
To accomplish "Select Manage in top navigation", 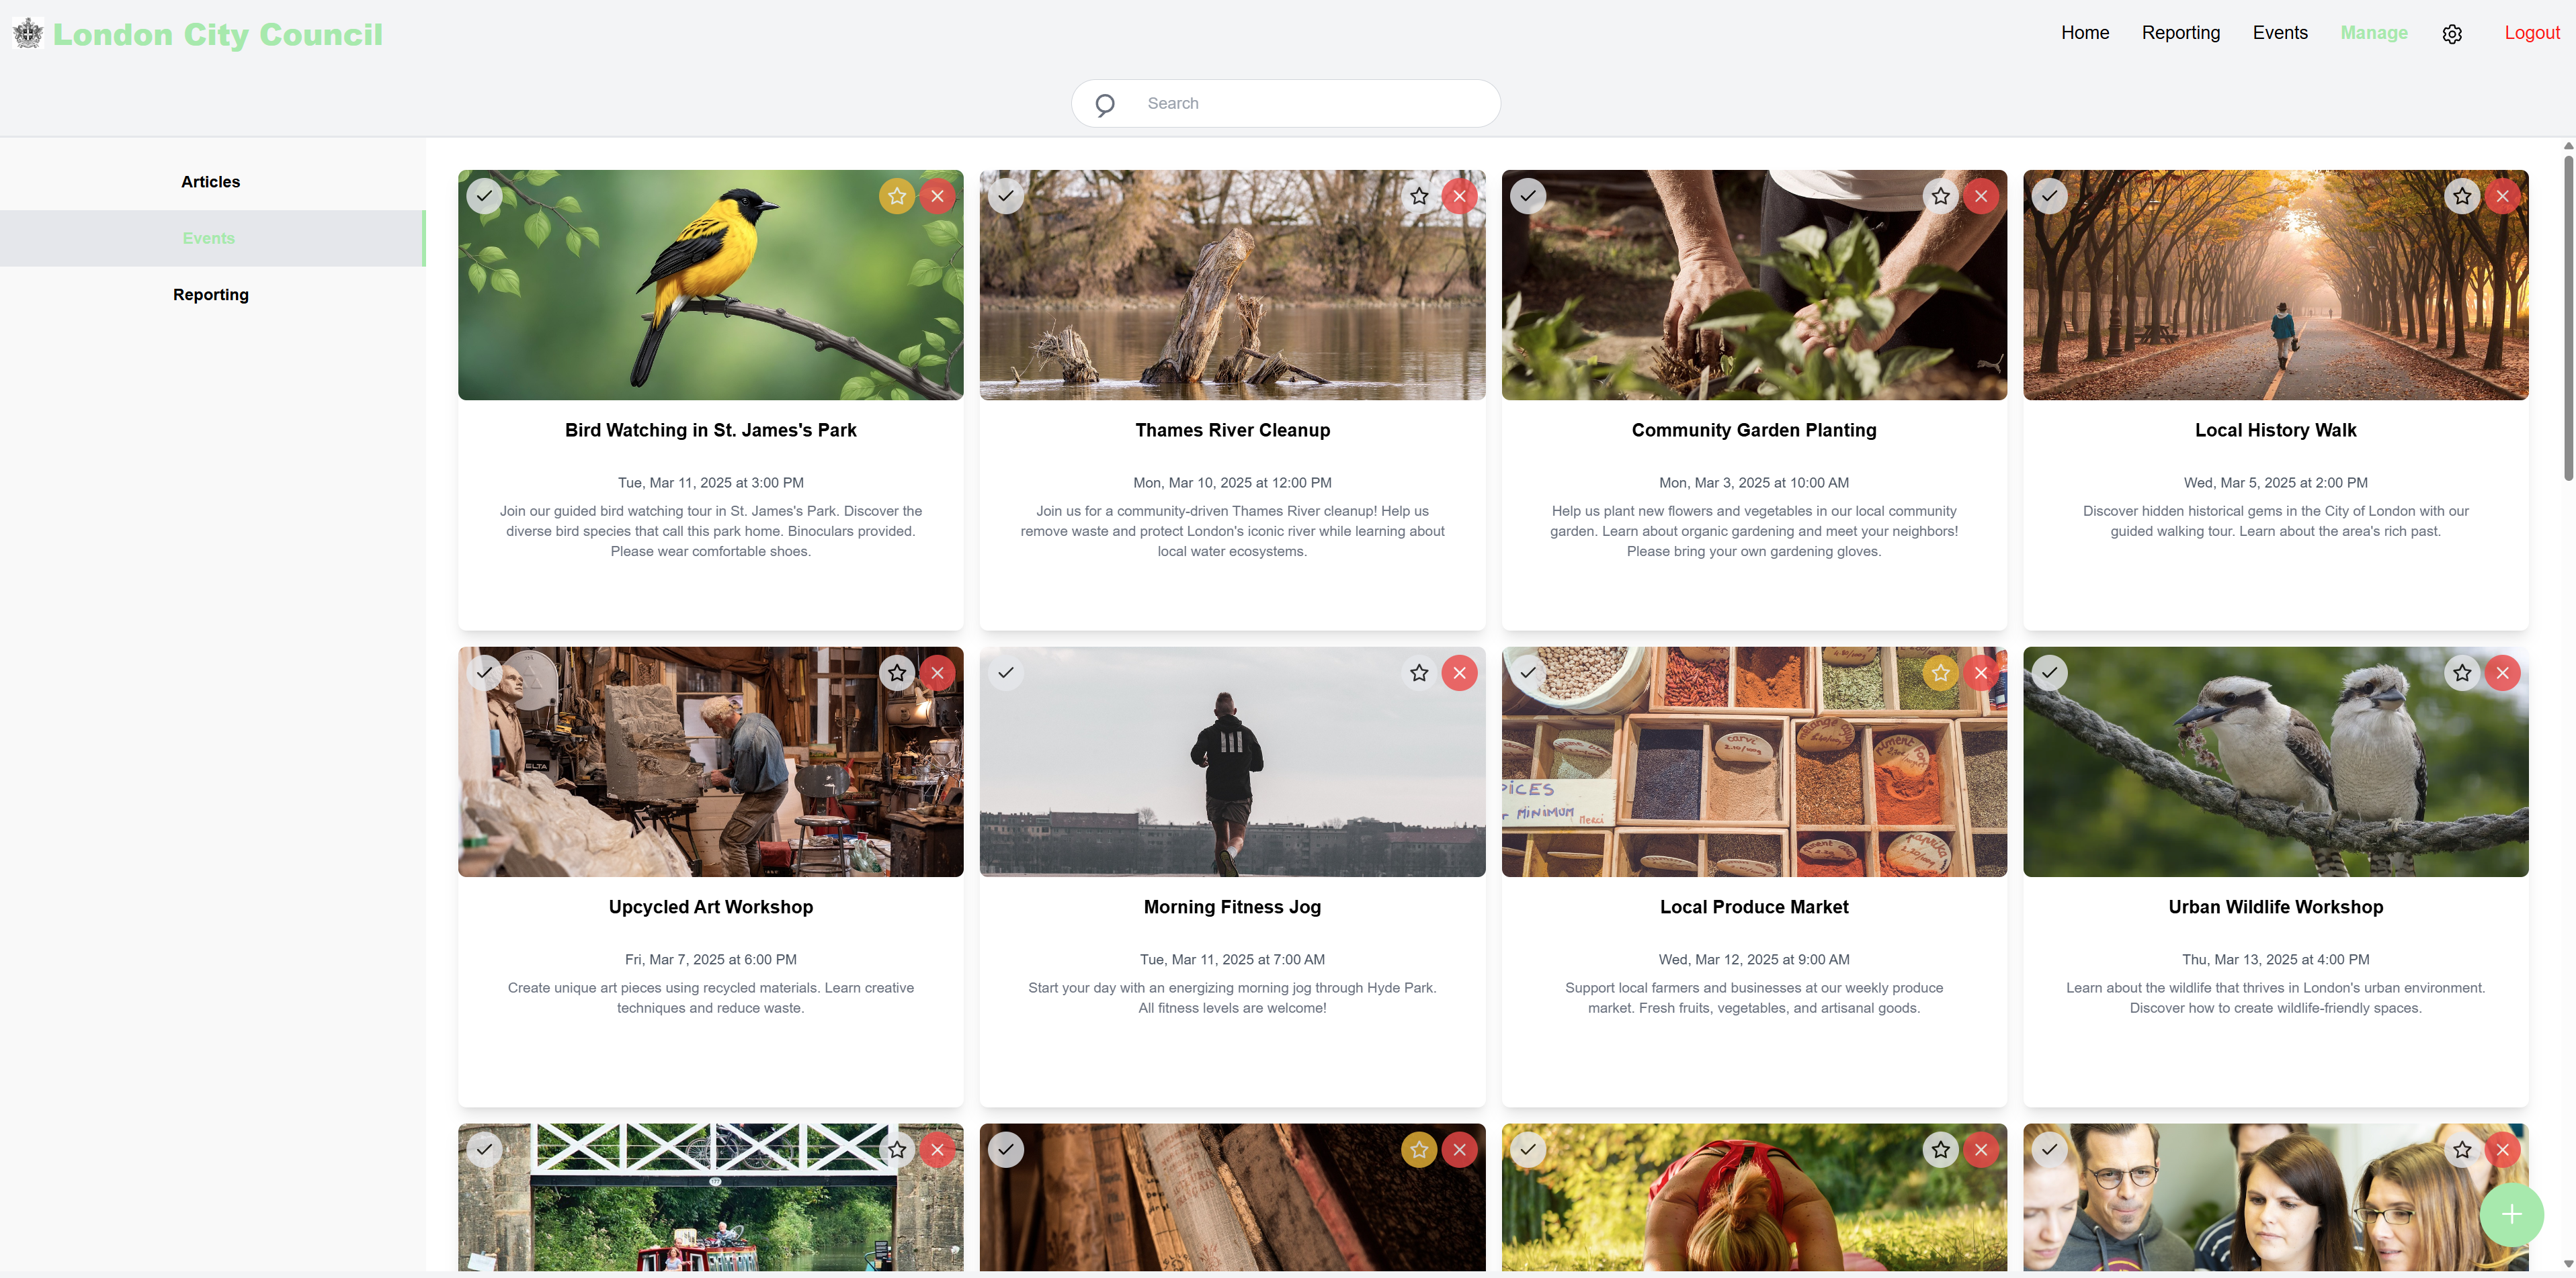I will tap(2374, 33).
